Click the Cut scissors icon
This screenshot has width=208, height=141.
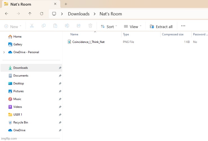(x=32, y=26)
